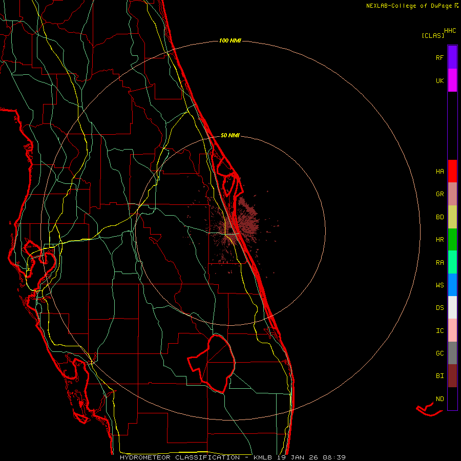The width and height of the screenshot is (461, 461).
Task: Click the GR pink legend swatch
Action: click(x=452, y=194)
